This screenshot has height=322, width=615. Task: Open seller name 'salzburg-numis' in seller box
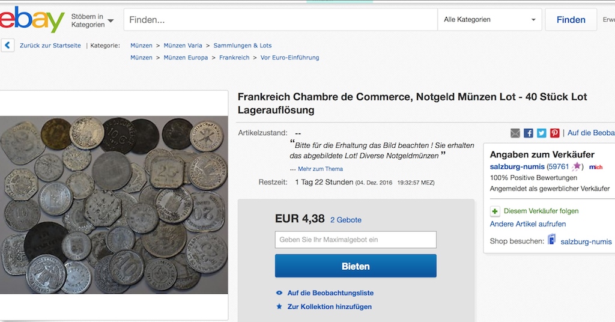point(517,166)
